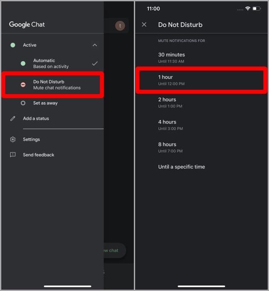Click the Until 1:00 PM subtitle
Image resolution: width=269 pixels, height=291 pixels.
(171, 106)
